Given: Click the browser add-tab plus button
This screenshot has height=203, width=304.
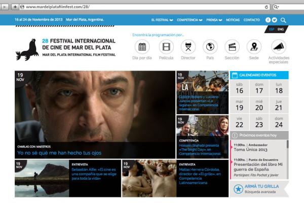Looking at the screenshot, I should (15, 7).
